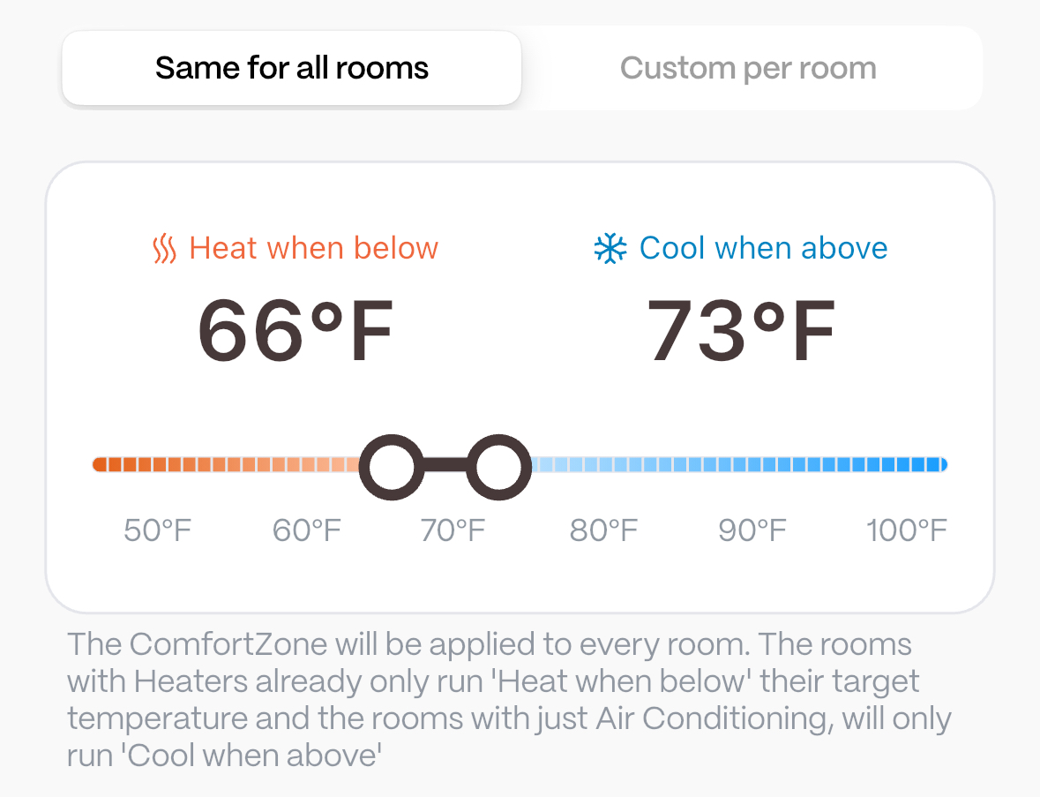The height and width of the screenshot is (797, 1040).
Task: Click the 73°F cool temperature value
Action: 741,332
